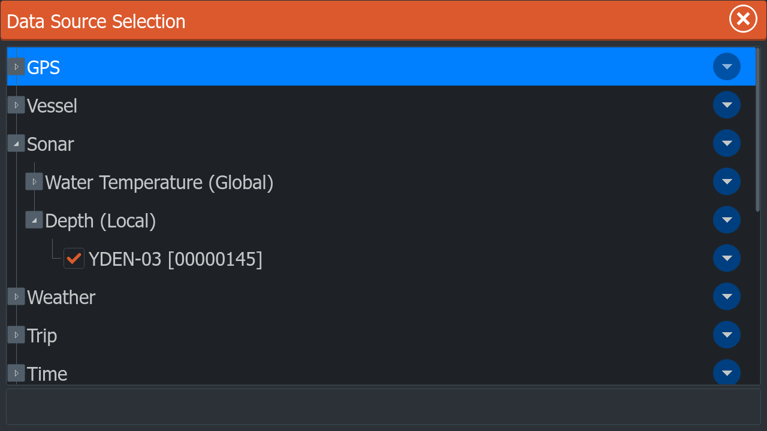Collapse the Depth (Local) node
Image resolution: width=767 pixels, height=431 pixels.
coord(34,220)
